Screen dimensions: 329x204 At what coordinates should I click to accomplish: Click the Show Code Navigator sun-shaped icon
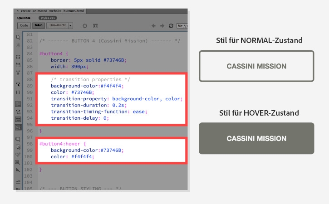18,45
